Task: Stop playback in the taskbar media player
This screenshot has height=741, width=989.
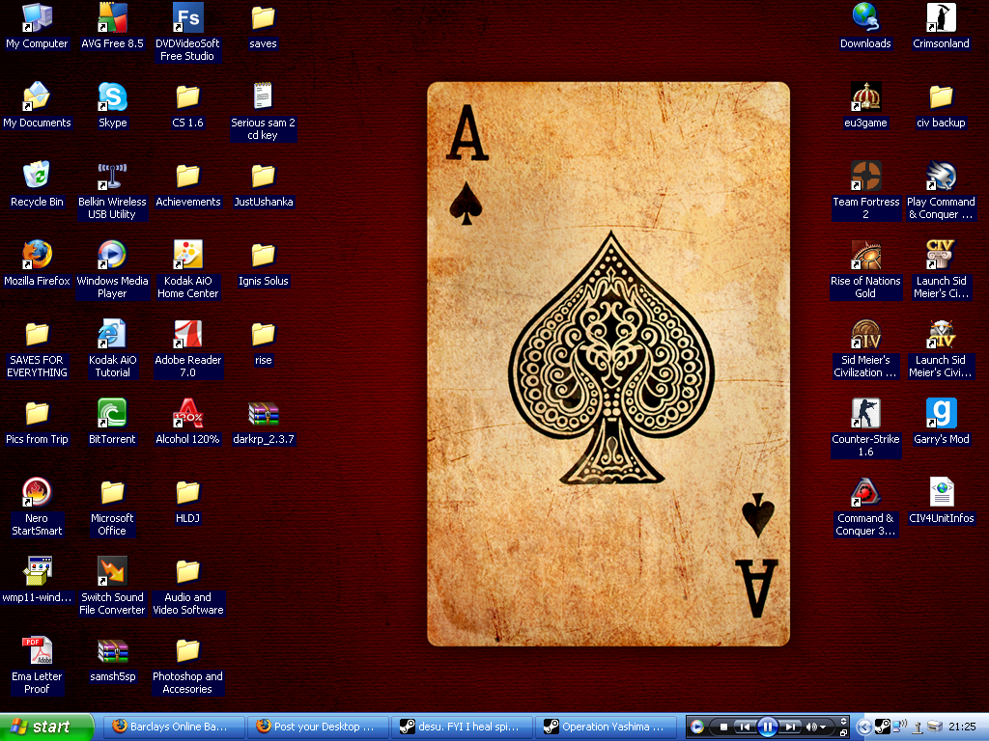Action: coord(723,727)
